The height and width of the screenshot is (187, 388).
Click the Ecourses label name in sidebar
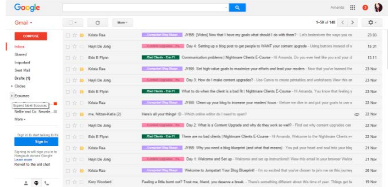point(22,96)
